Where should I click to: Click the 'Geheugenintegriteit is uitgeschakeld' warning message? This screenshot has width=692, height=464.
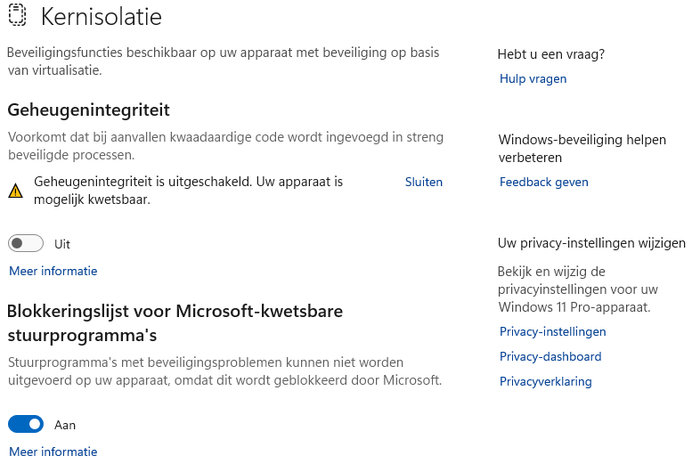(x=188, y=190)
